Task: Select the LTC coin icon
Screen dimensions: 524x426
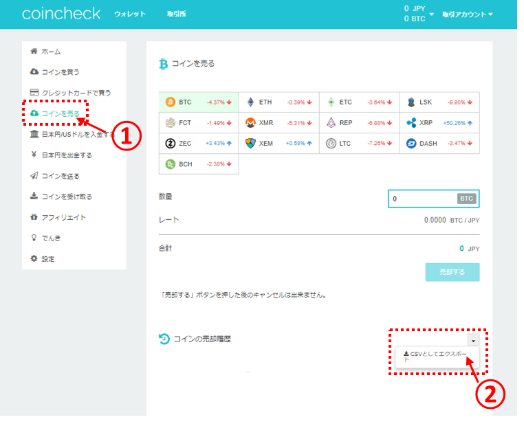Action: pyautogui.click(x=331, y=143)
